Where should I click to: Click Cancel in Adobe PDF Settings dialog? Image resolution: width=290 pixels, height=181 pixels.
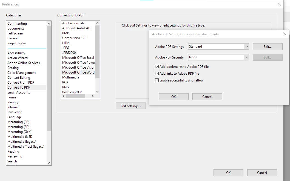(207, 97)
